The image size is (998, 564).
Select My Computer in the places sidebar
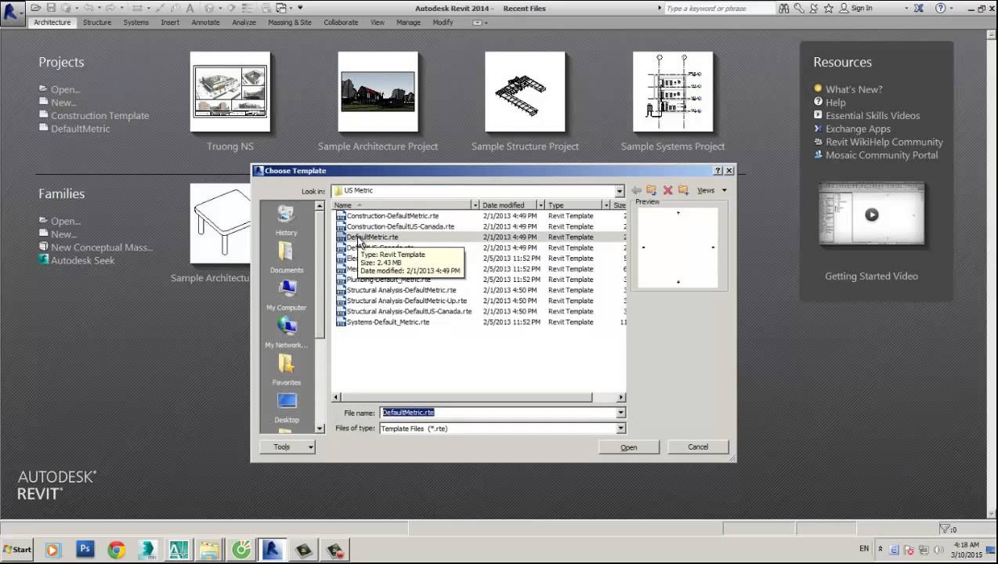(287, 295)
